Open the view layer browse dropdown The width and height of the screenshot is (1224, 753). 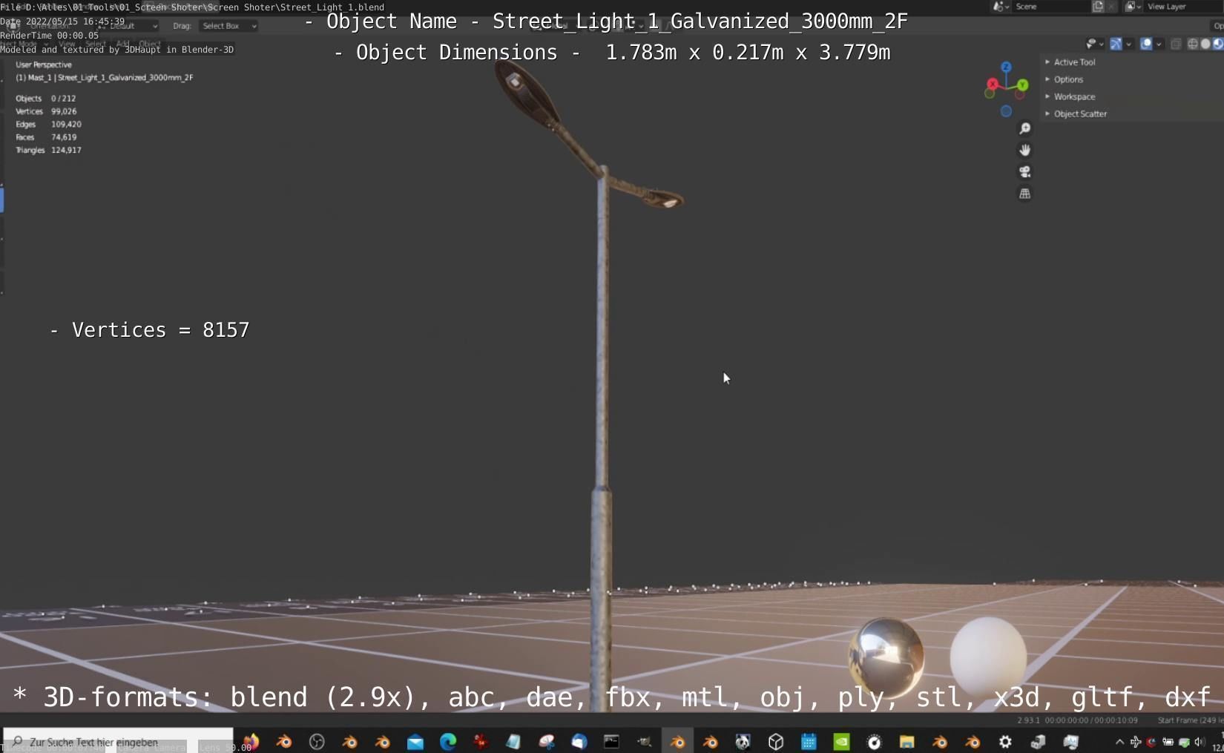tap(1133, 7)
